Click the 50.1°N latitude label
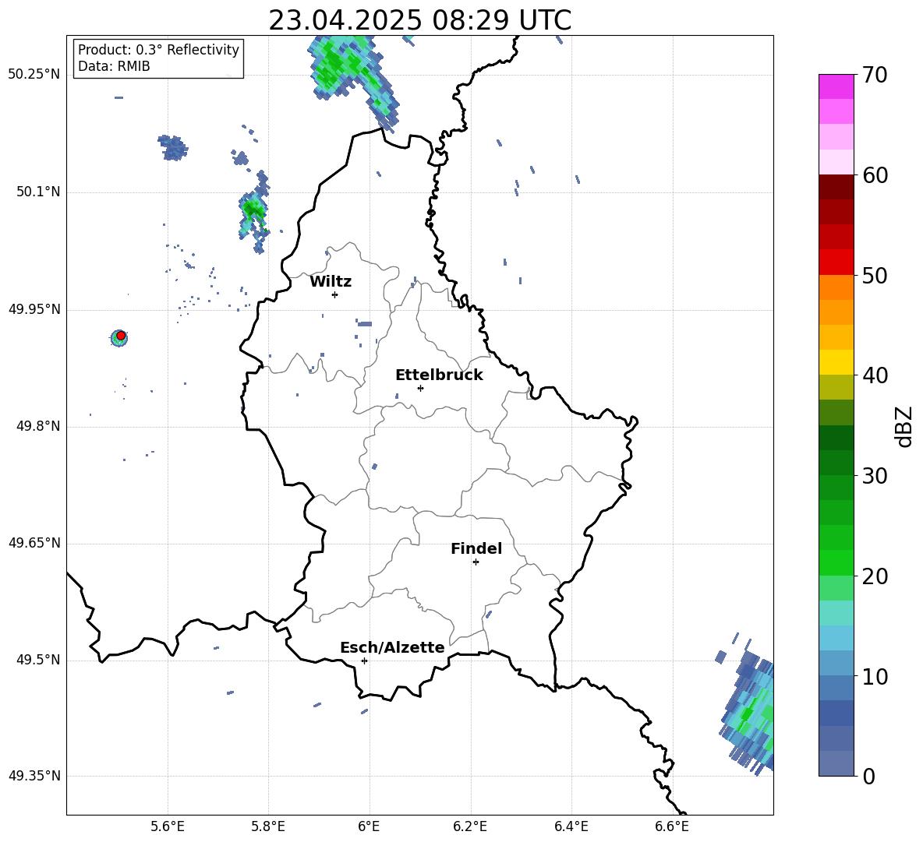The image size is (923, 842). click(x=37, y=192)
